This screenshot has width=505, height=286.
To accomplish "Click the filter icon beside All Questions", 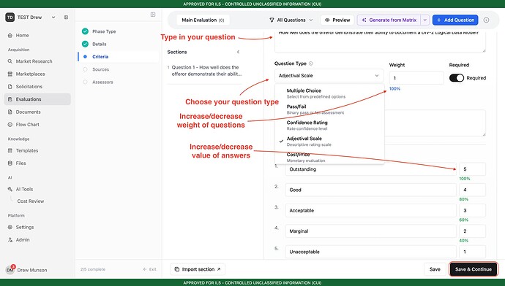I will [x=272, y=20].
